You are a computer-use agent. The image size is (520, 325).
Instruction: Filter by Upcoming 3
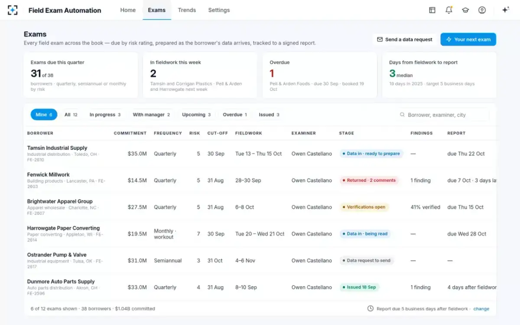pos(196,114)
